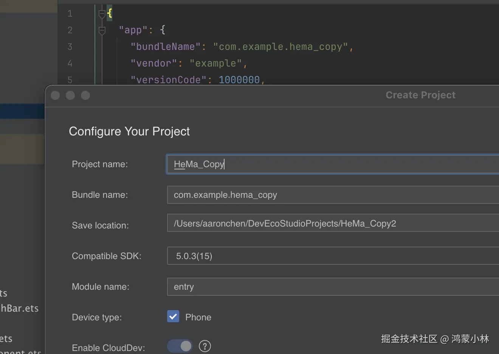Click the CloudDev help question mark icon
499x354 pixels.
(205, 346)
